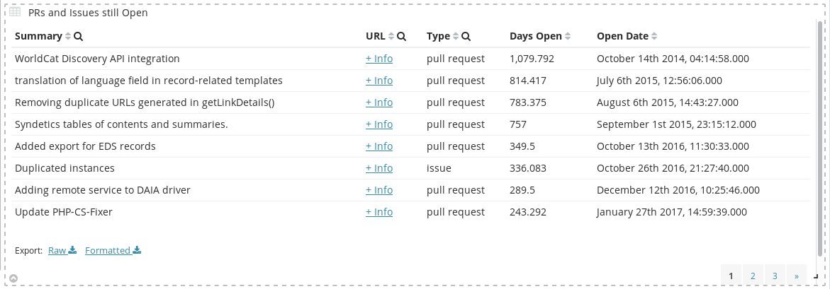This screenshot has height=289, width=830.
Task: Sort rows by Open Date
Action: point(654,37)
